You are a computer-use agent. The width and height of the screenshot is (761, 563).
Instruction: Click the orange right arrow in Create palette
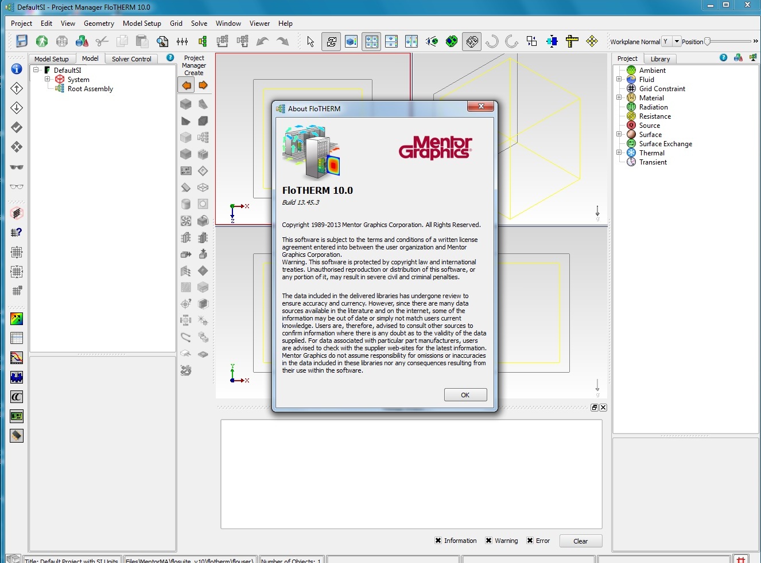[x=203, y=85]
